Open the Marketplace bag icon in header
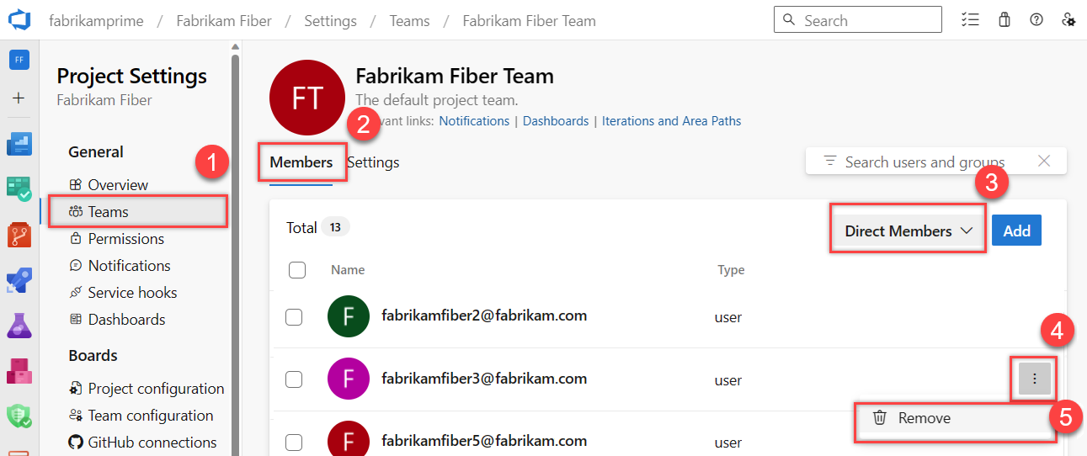Viewport: 1087px width, 456px height. [1004, 20]
